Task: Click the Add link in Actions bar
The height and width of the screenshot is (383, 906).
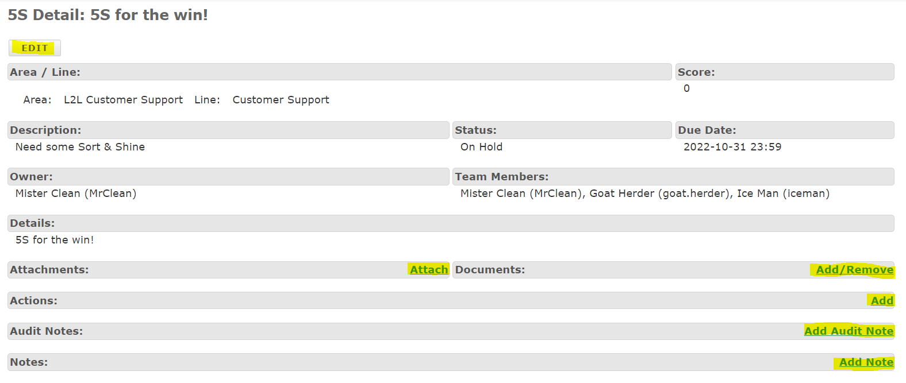Action: pyautogui.click(x=882, y=301)
